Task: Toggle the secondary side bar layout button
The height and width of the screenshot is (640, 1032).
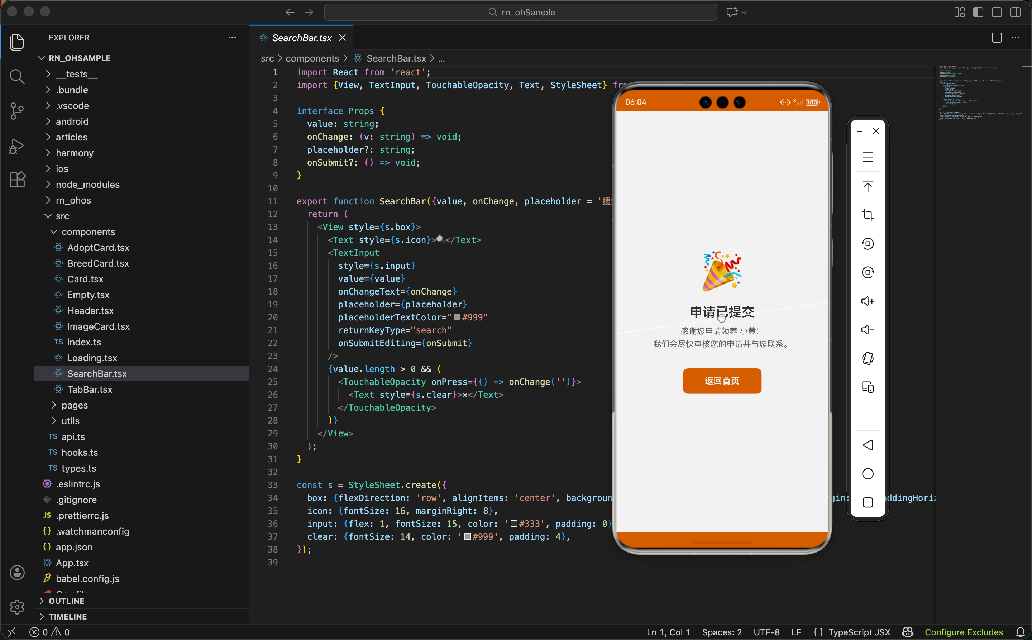Action: [1015, 12]
